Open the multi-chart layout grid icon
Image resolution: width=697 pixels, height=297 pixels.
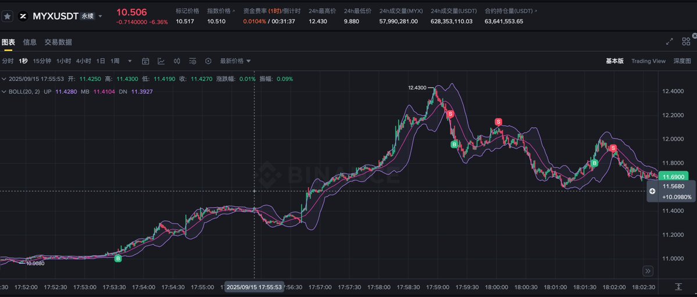coord(686,42)
